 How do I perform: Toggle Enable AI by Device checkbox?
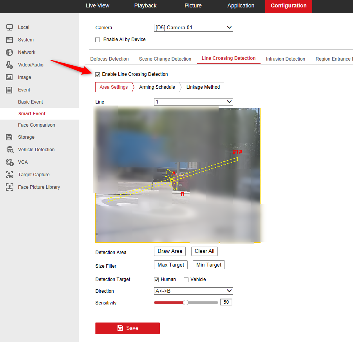pos(98,40)
